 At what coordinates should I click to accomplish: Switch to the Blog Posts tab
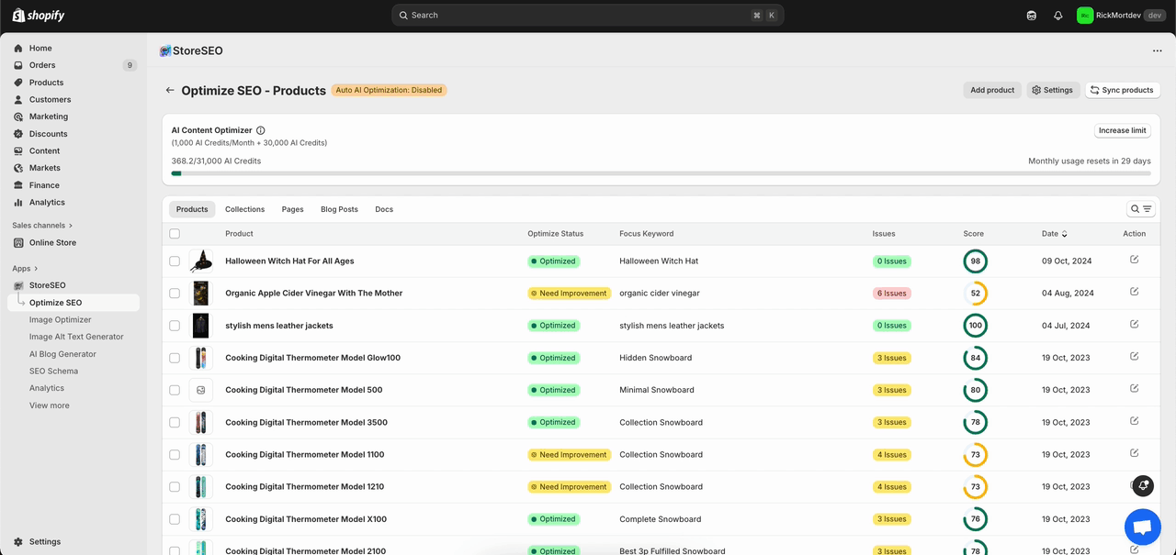(339, 209)
